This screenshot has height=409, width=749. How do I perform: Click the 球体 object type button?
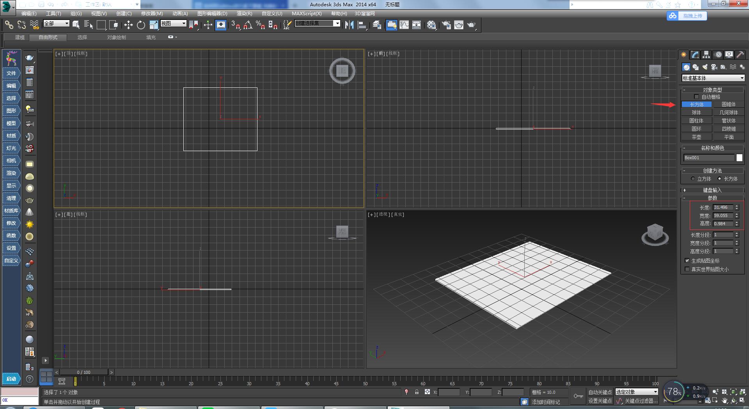point(697,112)
